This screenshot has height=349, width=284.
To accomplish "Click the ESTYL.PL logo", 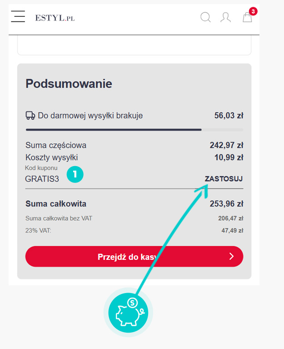I will pos(55,18).
